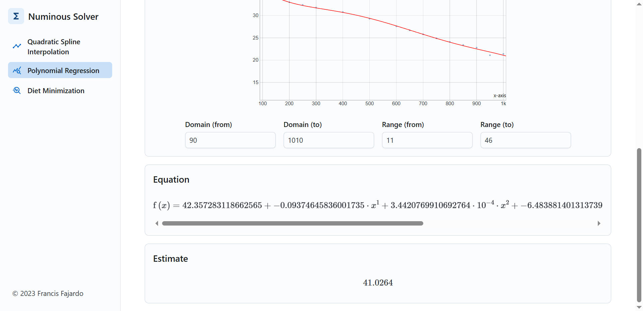Click the Numinous Solver title text

tap(63, 16)
